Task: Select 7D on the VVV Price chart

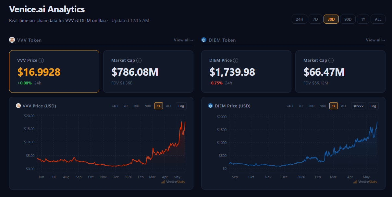Action: [x=126, y=106]
